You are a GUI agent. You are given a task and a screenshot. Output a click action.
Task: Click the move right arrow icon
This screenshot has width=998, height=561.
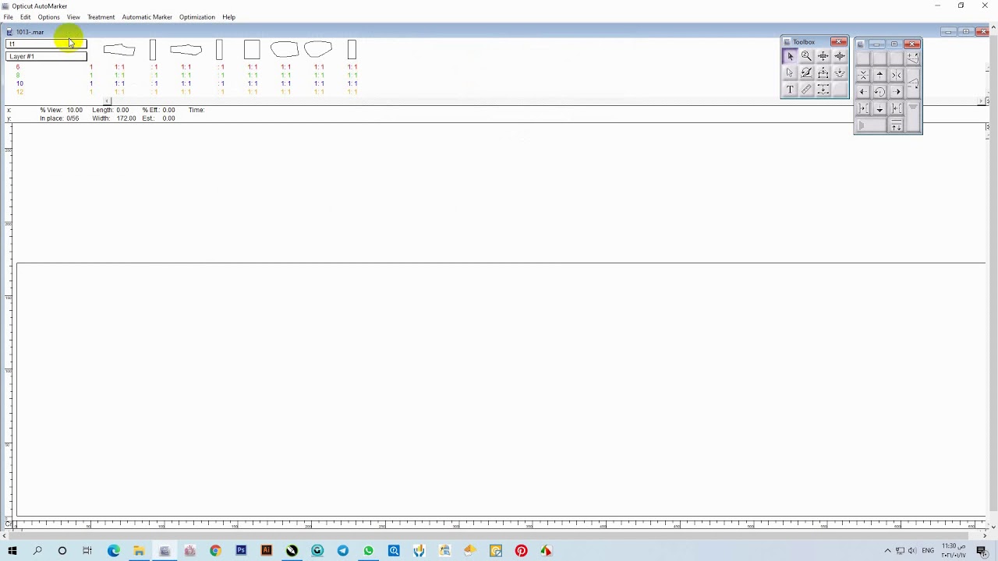(896, 91)
